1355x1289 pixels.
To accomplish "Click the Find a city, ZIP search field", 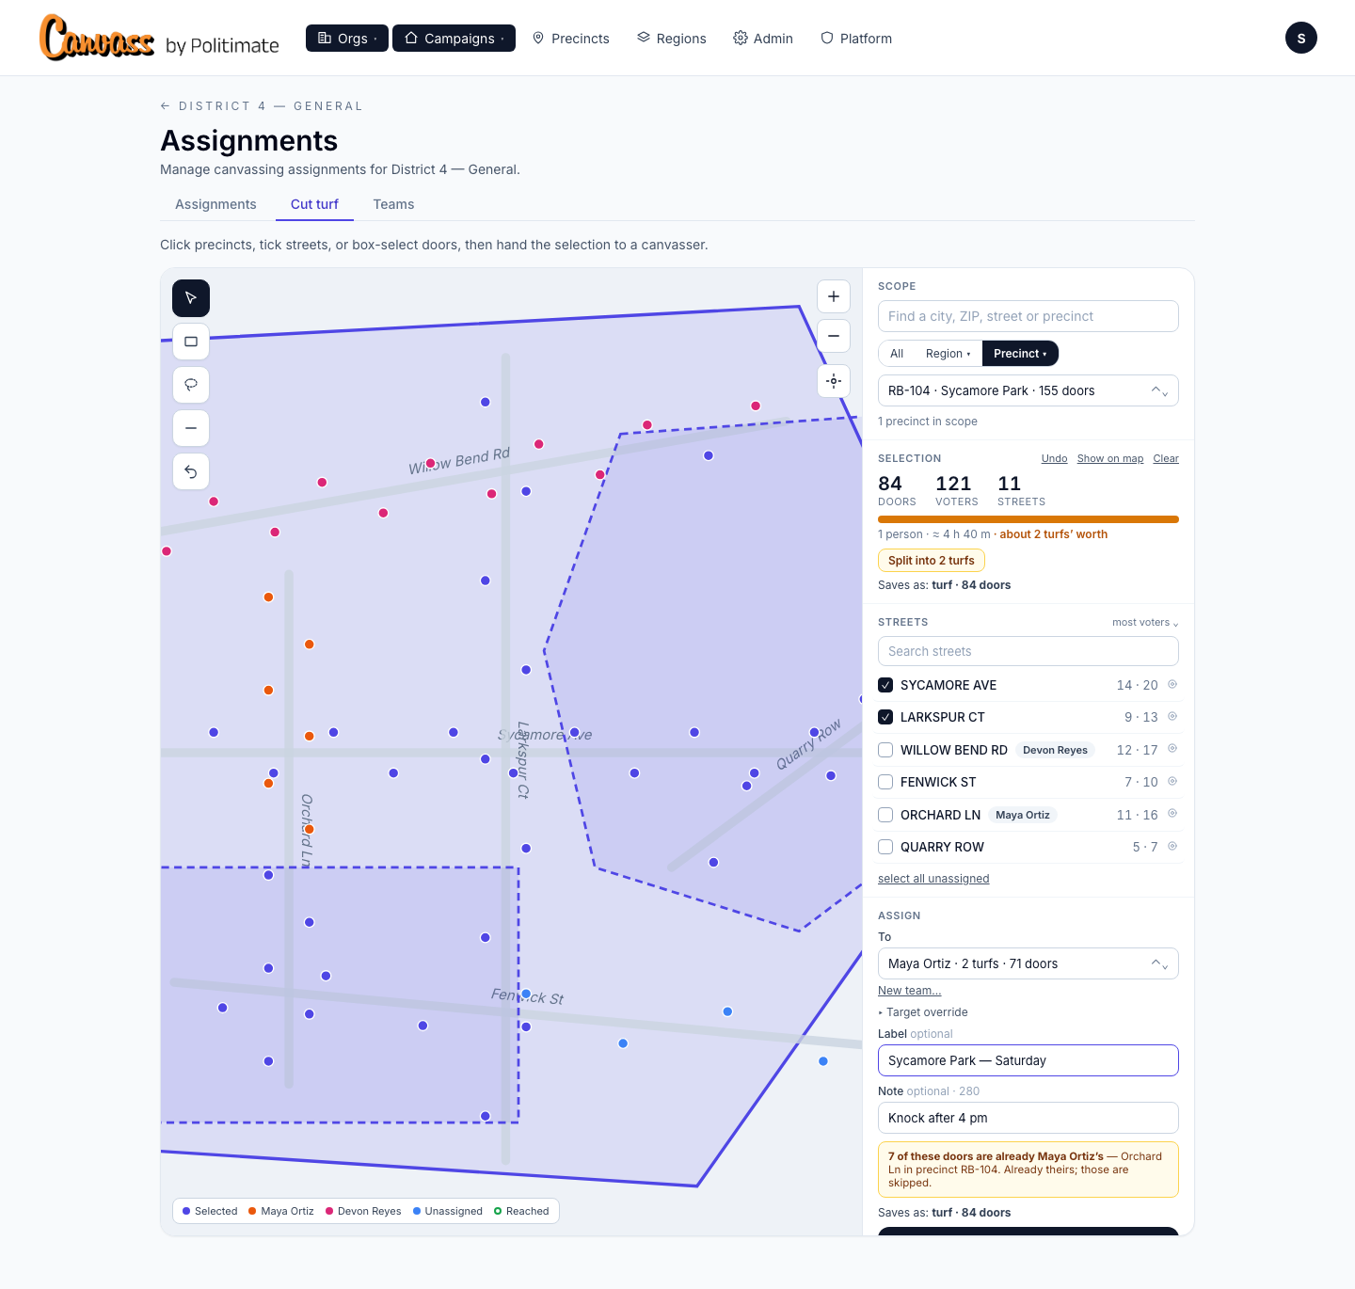I will click(1028, 316).
